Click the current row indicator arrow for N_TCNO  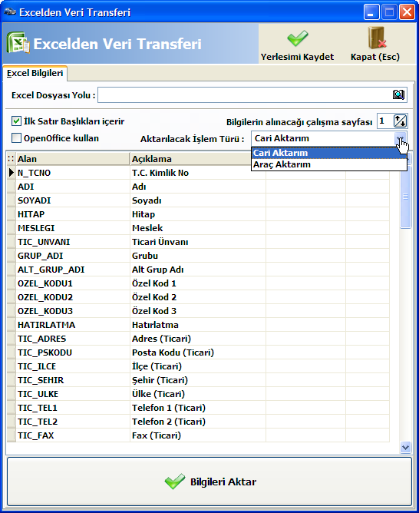click(x=11, y=173)
